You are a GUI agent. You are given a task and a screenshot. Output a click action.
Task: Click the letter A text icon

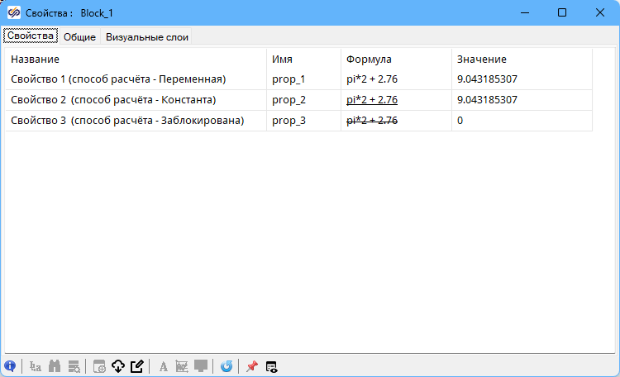pyautogui.click(x=163, y=366)
